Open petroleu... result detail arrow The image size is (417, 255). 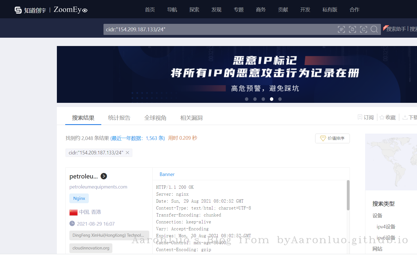coord(104,176)
